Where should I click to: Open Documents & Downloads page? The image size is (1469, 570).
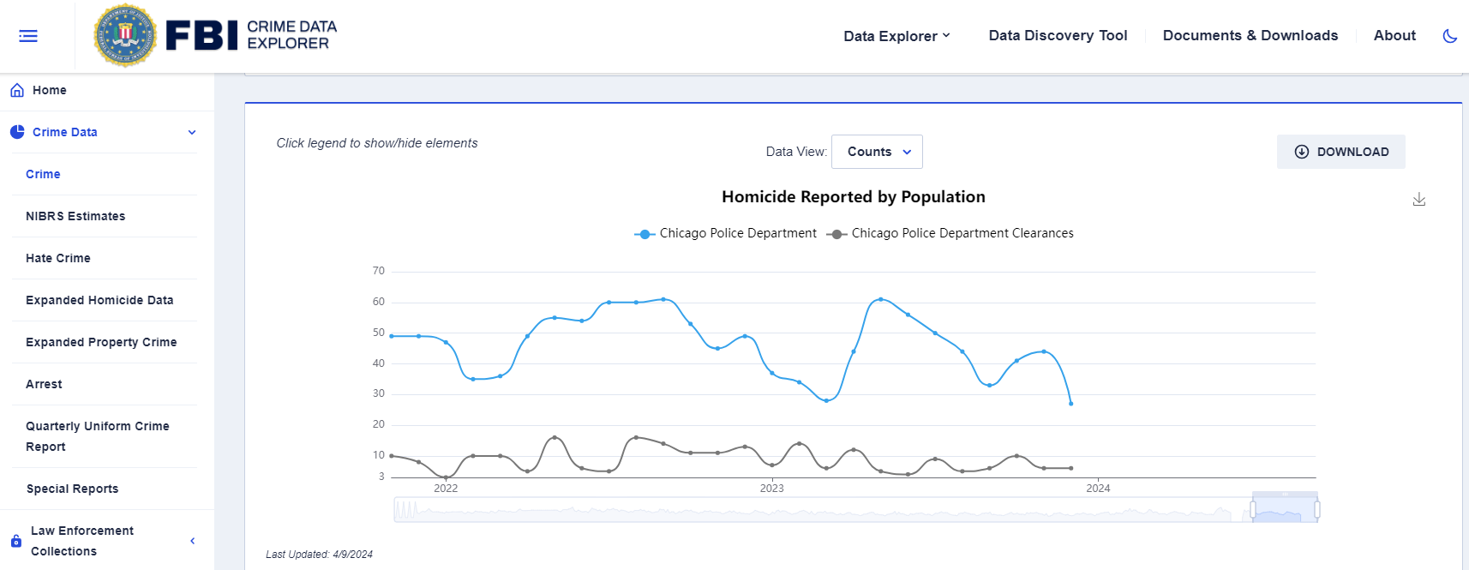[x=1250, y=35]
